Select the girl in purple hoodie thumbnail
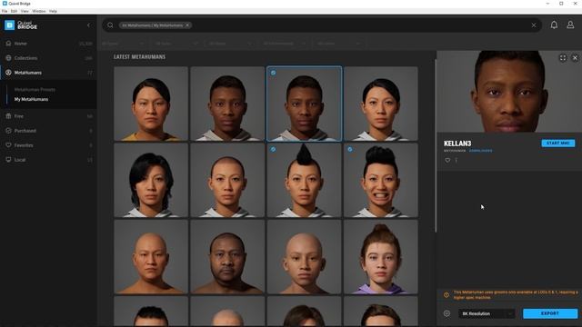 pyautogui.click(x=380, y=257)
